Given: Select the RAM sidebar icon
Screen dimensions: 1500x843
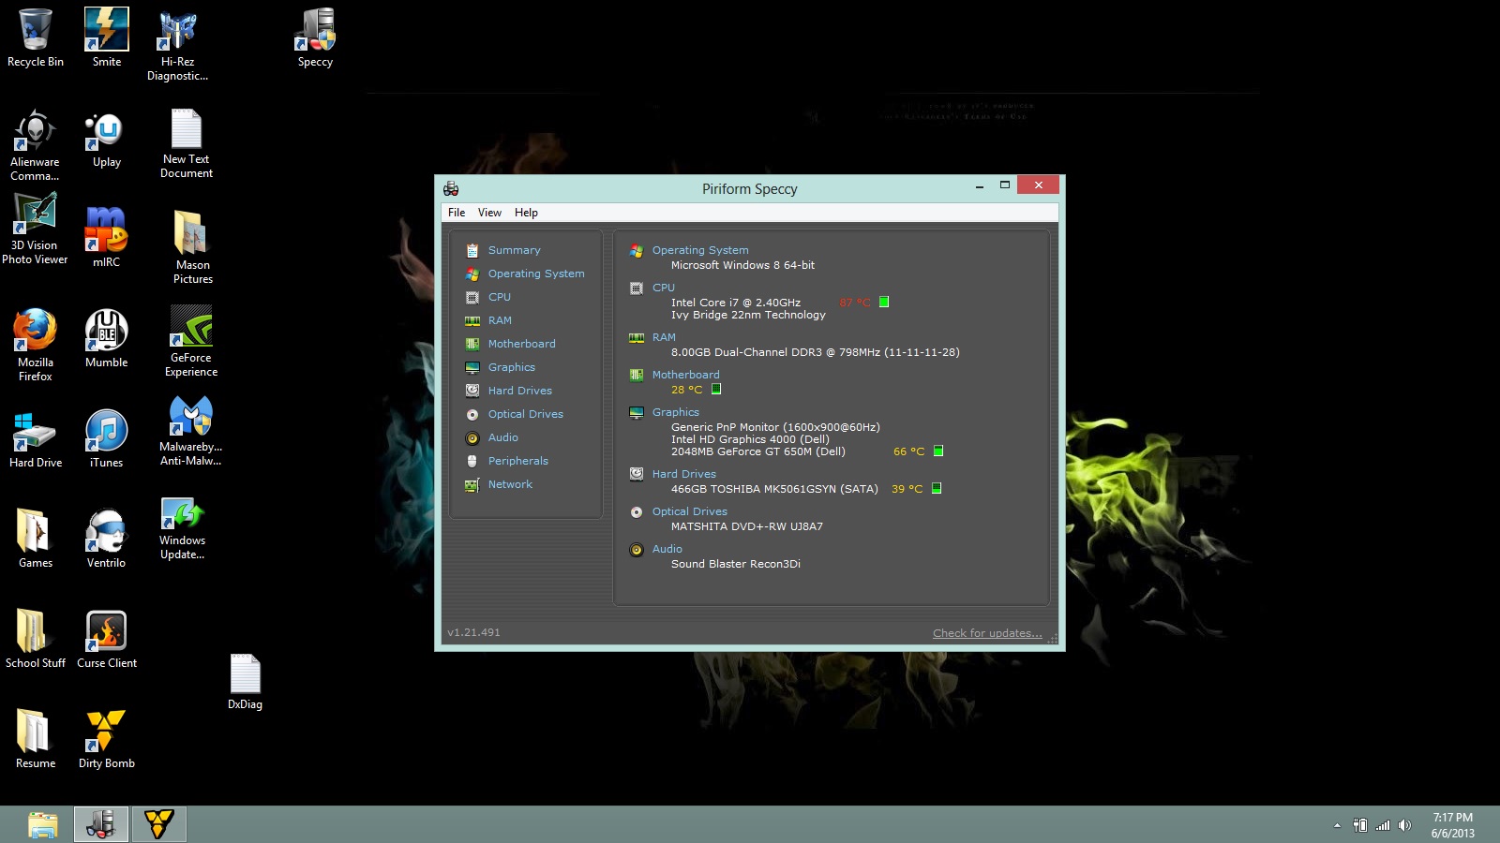Looking at the screenshot, I should click(472, 320).
